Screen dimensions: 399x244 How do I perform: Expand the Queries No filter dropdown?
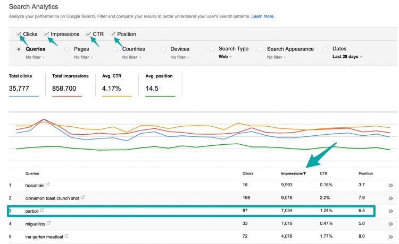35,57
